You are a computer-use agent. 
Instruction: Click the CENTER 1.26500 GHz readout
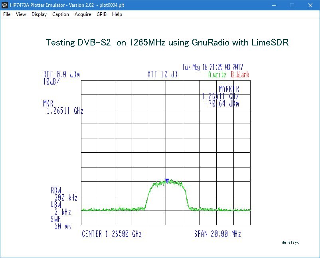(x=112, y=234)
